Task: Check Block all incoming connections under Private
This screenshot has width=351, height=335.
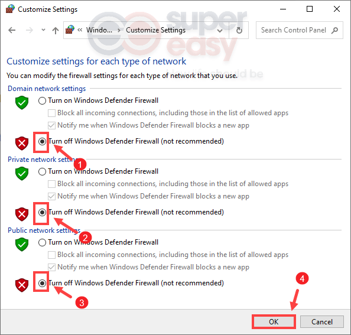Action: point(52,184)
